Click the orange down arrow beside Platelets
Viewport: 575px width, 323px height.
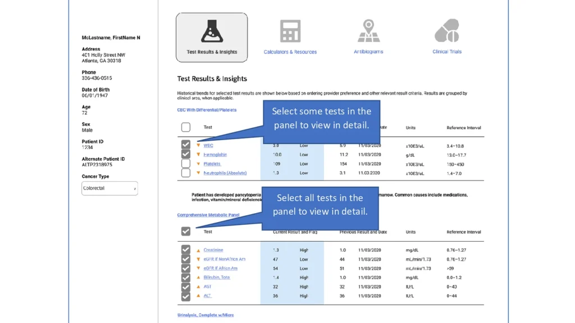click(198, 164)
